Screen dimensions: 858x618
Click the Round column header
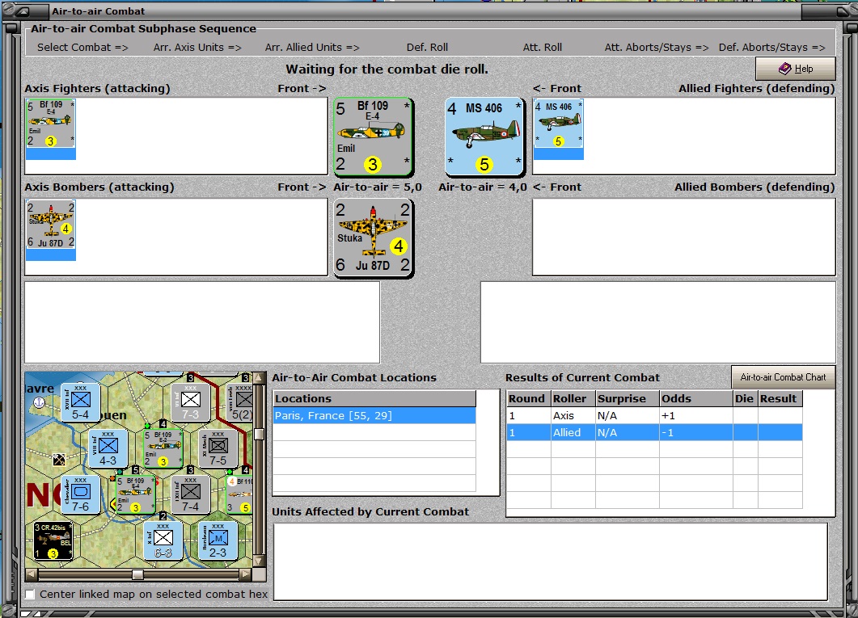click(x=529, y=398)
